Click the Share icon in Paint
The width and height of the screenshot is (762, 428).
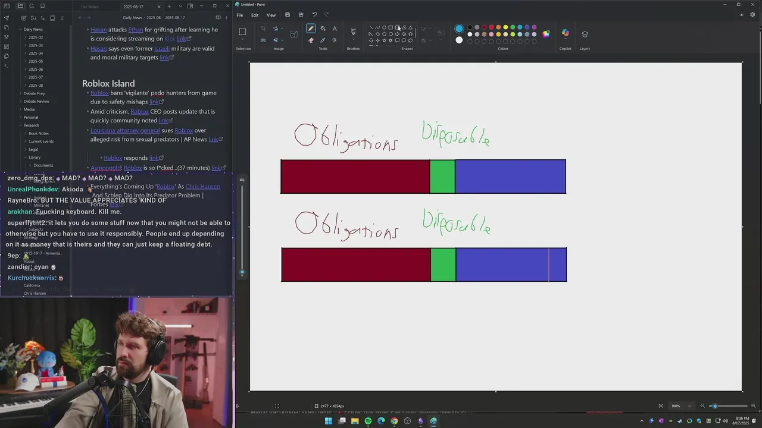point(301,15)
